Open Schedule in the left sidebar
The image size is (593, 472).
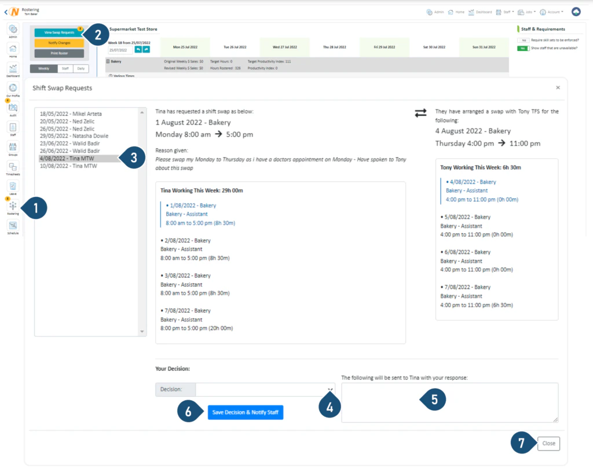click(x=13, y=227)
